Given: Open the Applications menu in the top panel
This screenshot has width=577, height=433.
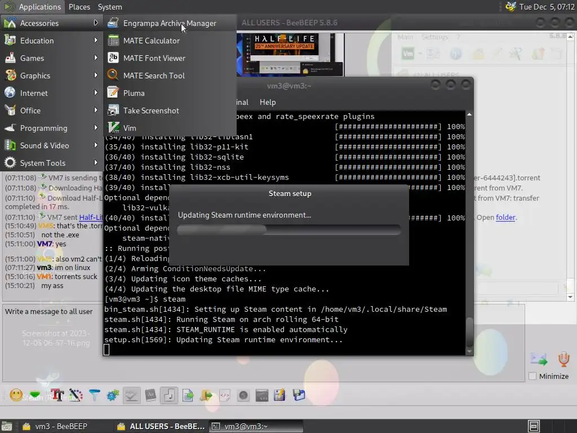Looking at the screenshot, I should tap(32, 7).
